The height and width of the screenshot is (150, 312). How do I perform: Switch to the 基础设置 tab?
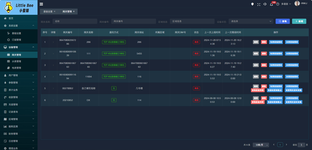48,12
